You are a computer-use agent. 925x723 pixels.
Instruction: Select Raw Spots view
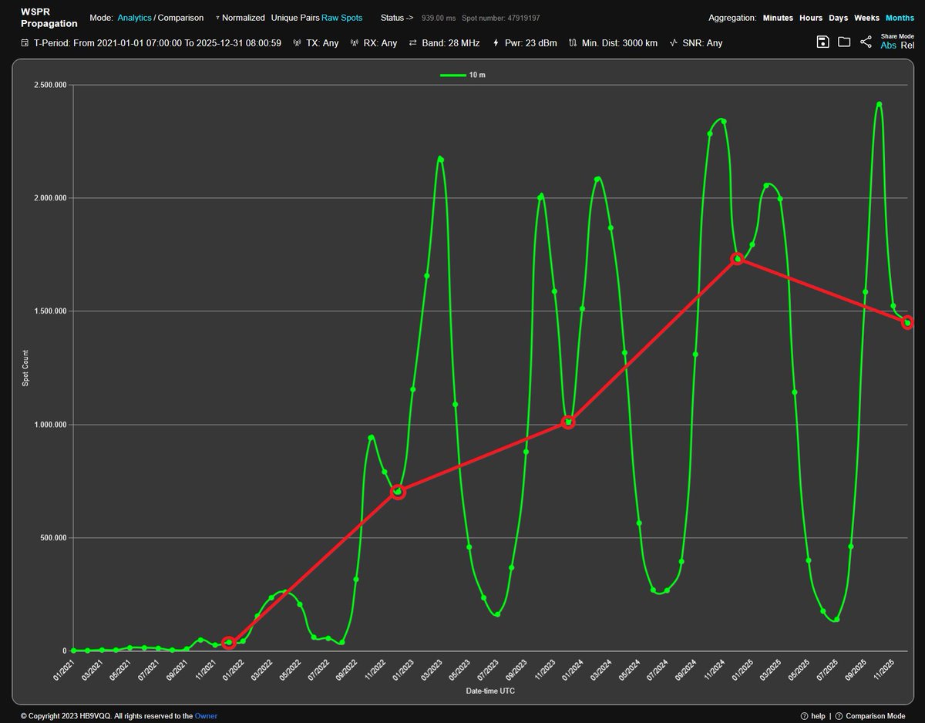[x=341, y=17]
